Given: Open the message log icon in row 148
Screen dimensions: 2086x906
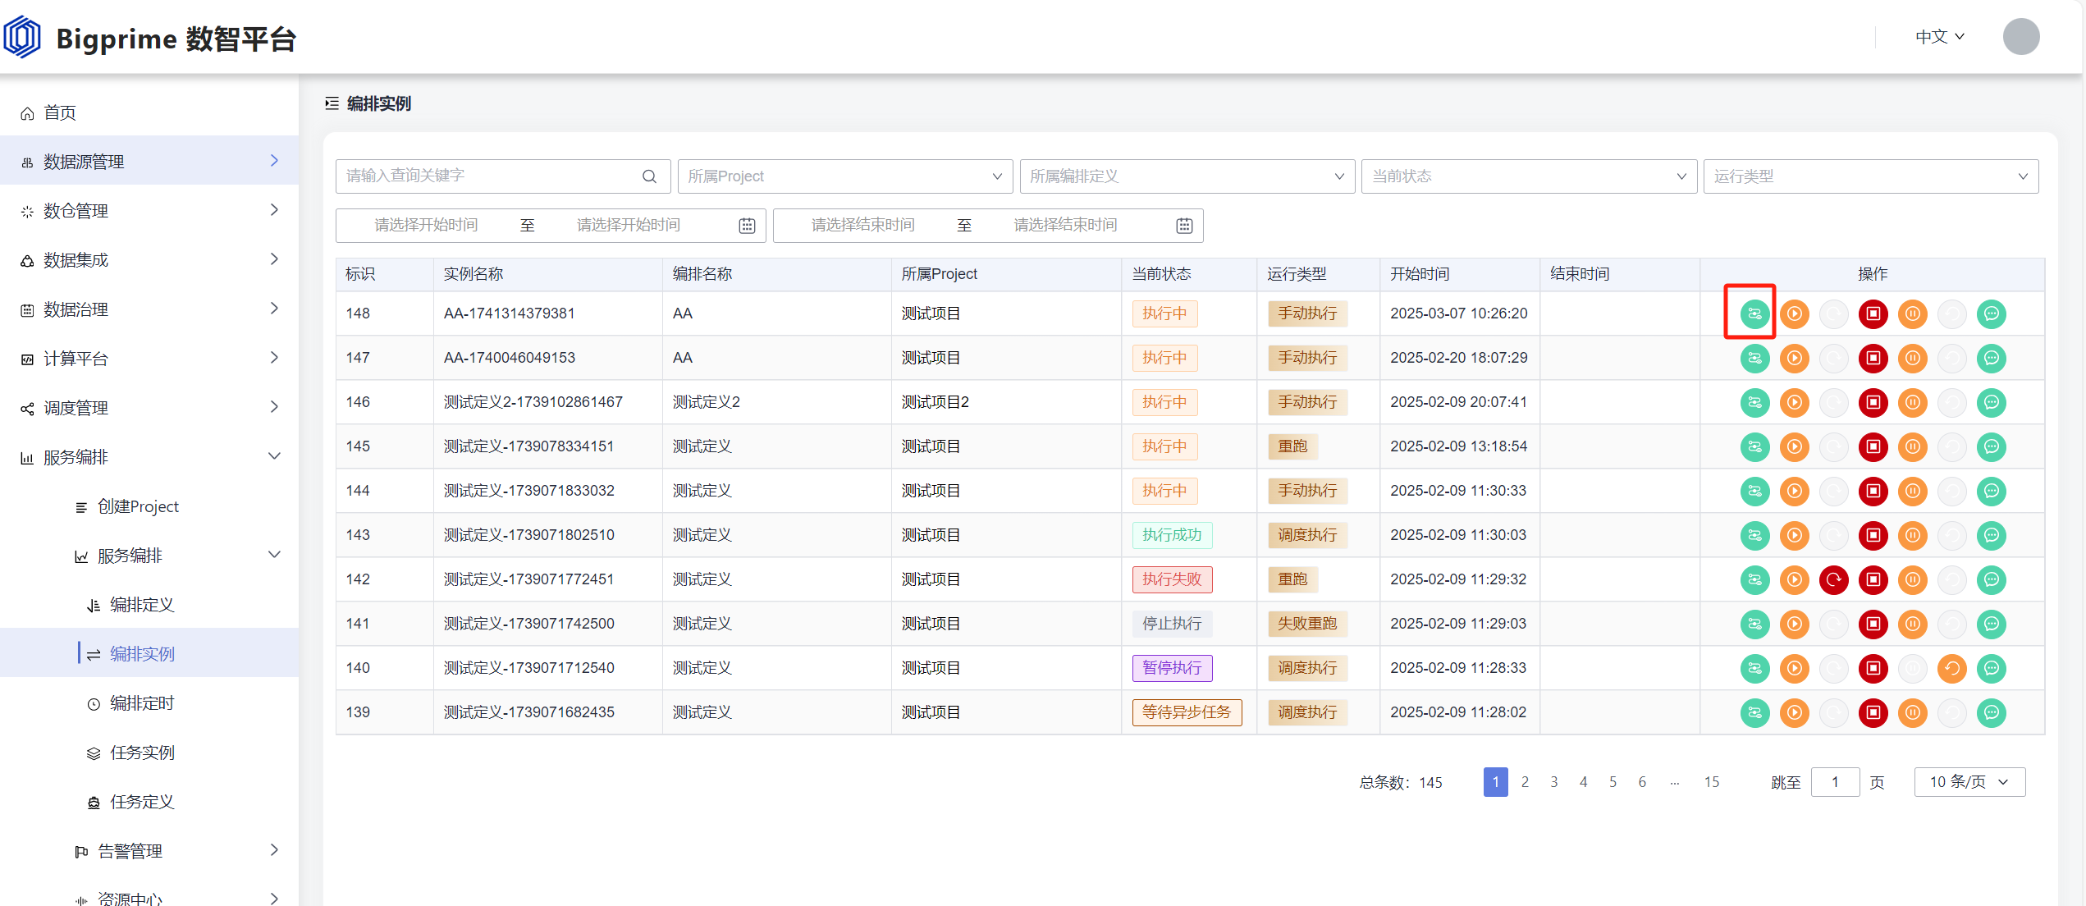Looking at the screenshot, I should pos(1991,313).
